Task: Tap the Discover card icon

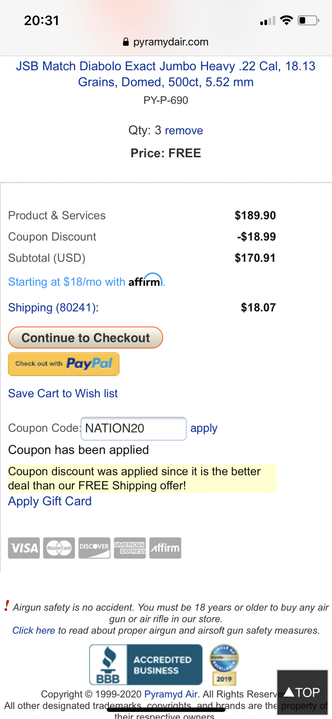Action: [94, 548]
